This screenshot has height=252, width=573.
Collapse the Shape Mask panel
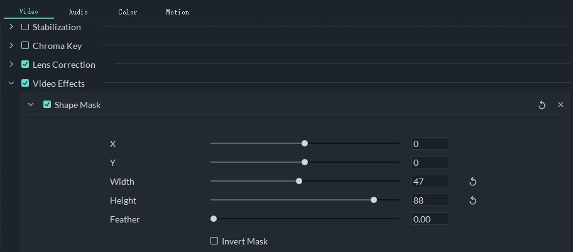click(31, 105)
